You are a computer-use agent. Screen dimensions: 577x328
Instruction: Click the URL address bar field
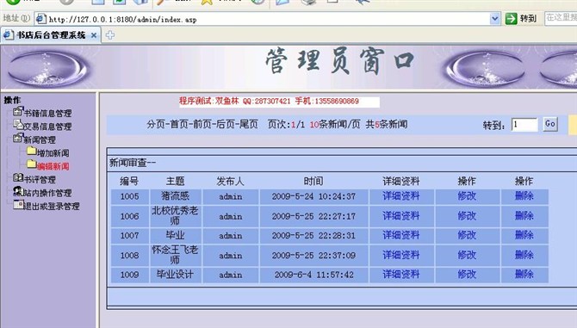coord(269,19)
